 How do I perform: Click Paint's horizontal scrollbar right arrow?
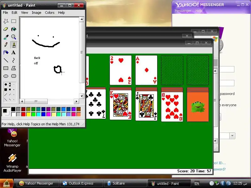[76, 101]
